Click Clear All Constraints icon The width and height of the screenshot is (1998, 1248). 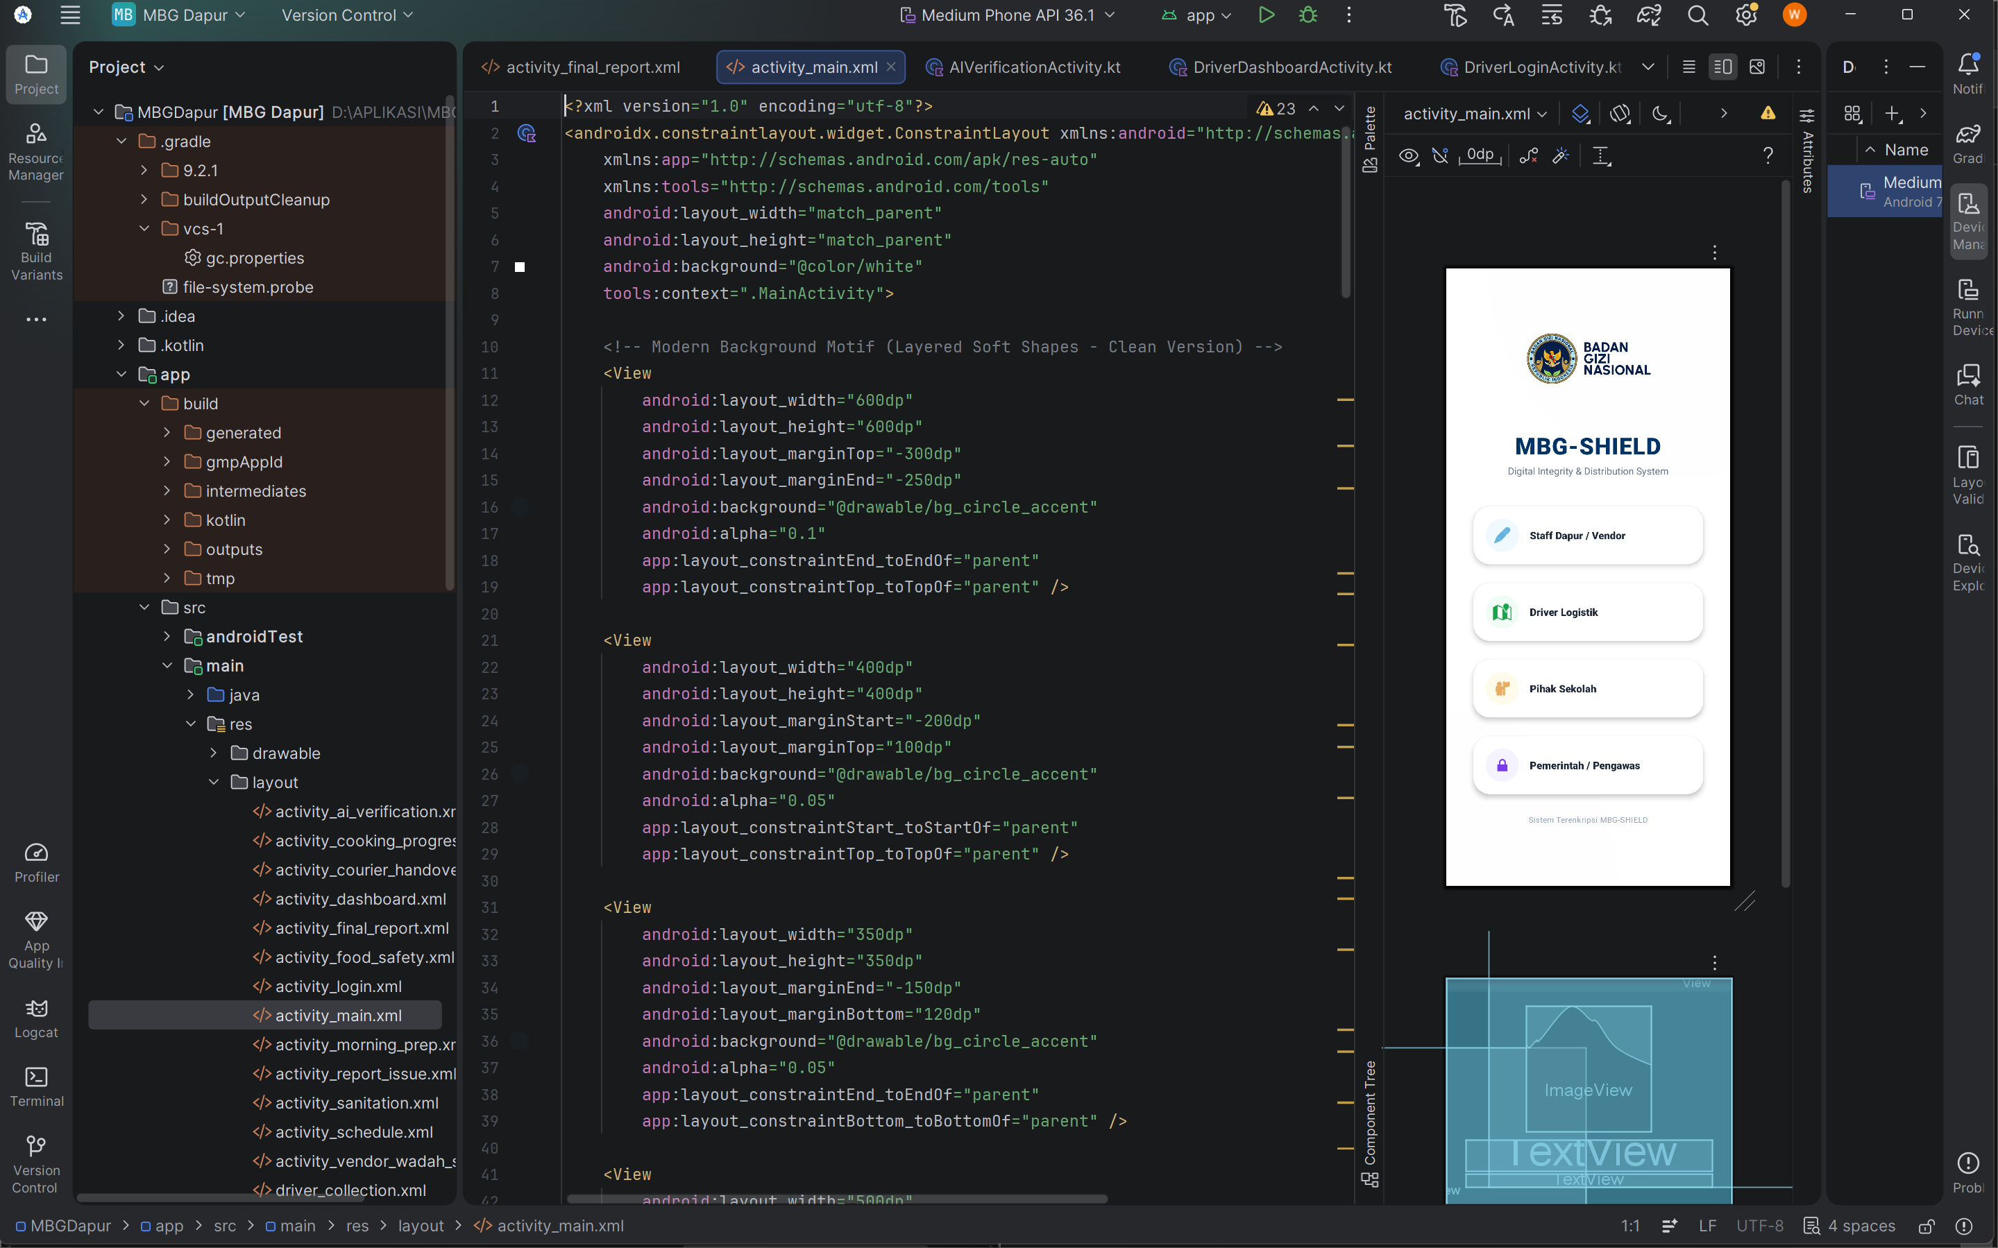point(1528,155)
